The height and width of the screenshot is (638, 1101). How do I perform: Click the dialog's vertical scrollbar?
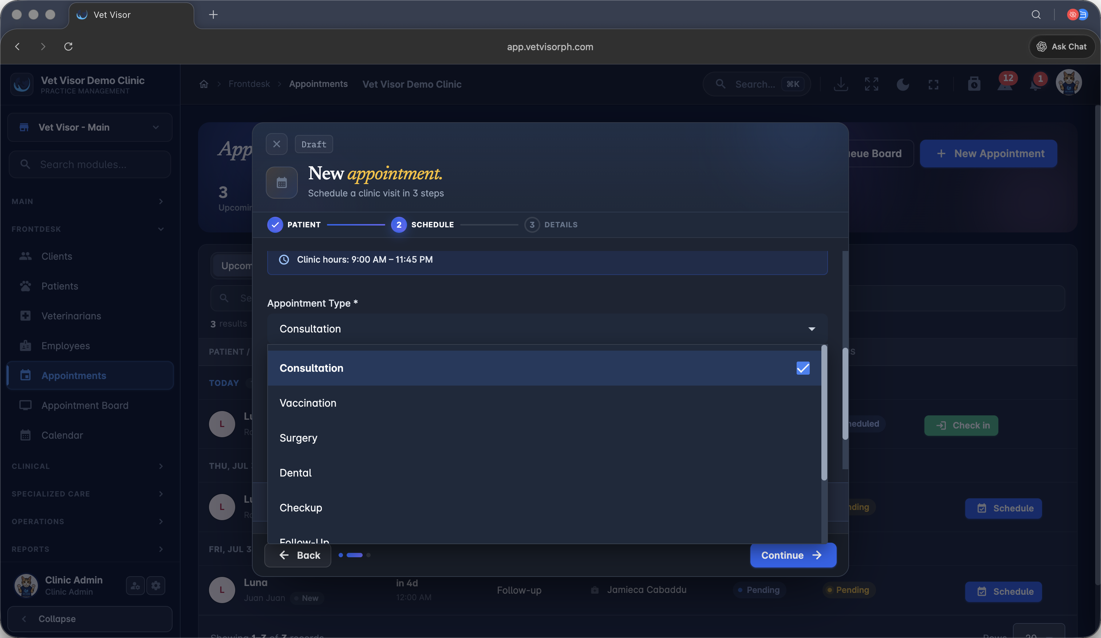click(845, 394)
